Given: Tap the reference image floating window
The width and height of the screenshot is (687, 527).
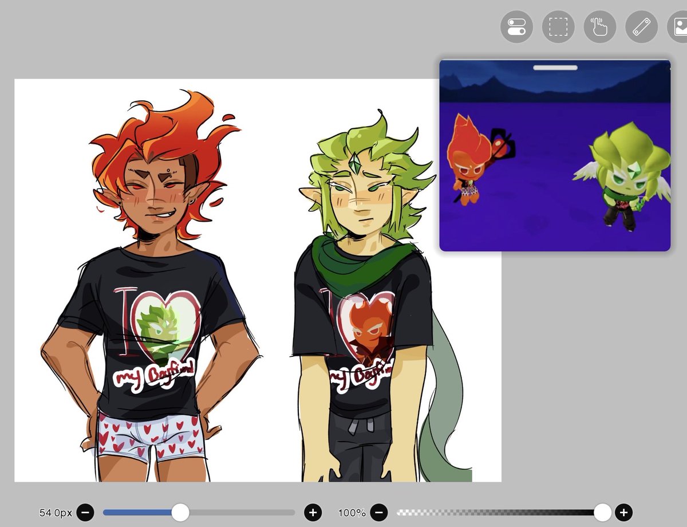Looking at the screenshot, I should [x=555, y=155].
